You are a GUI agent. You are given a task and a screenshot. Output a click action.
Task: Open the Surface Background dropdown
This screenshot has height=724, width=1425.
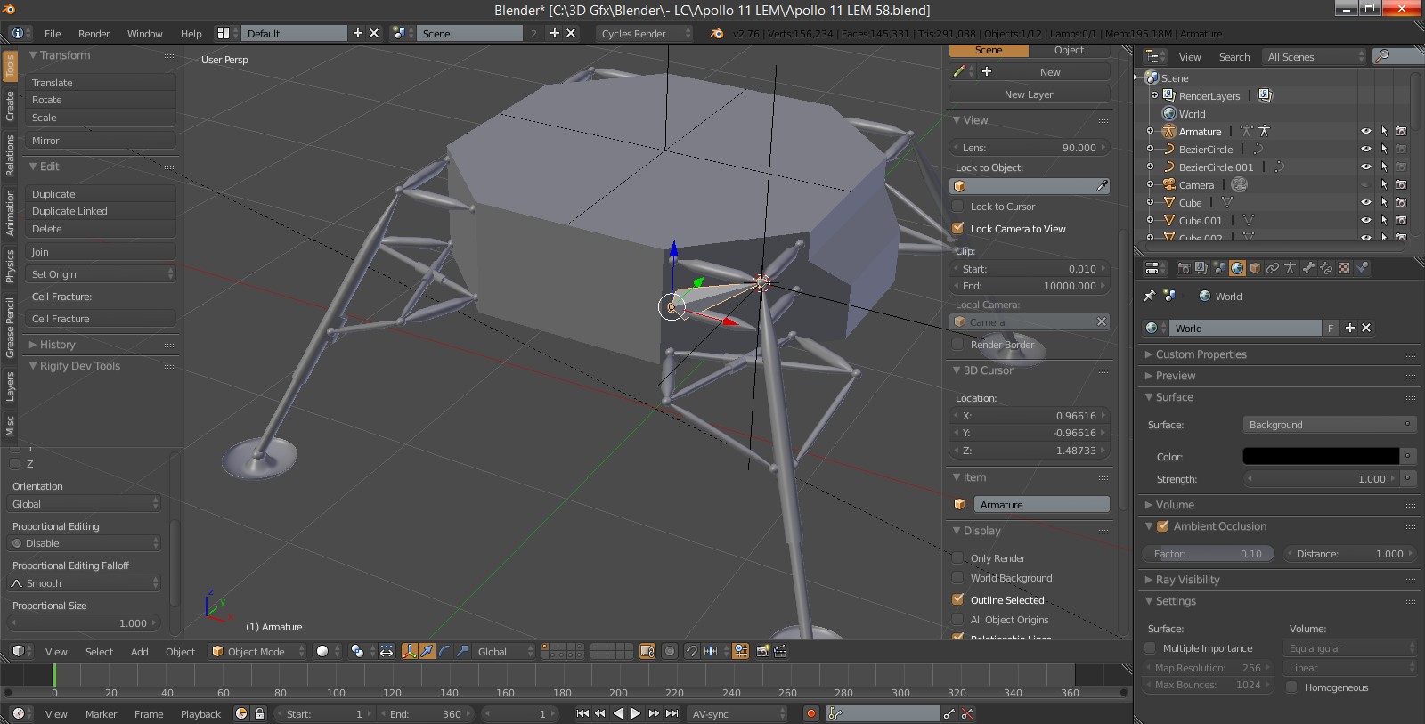click(x=1328, y=425)
